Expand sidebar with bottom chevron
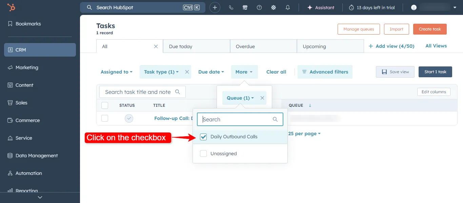The width and height of the screenshot is (463, 203). pos(40,197)
